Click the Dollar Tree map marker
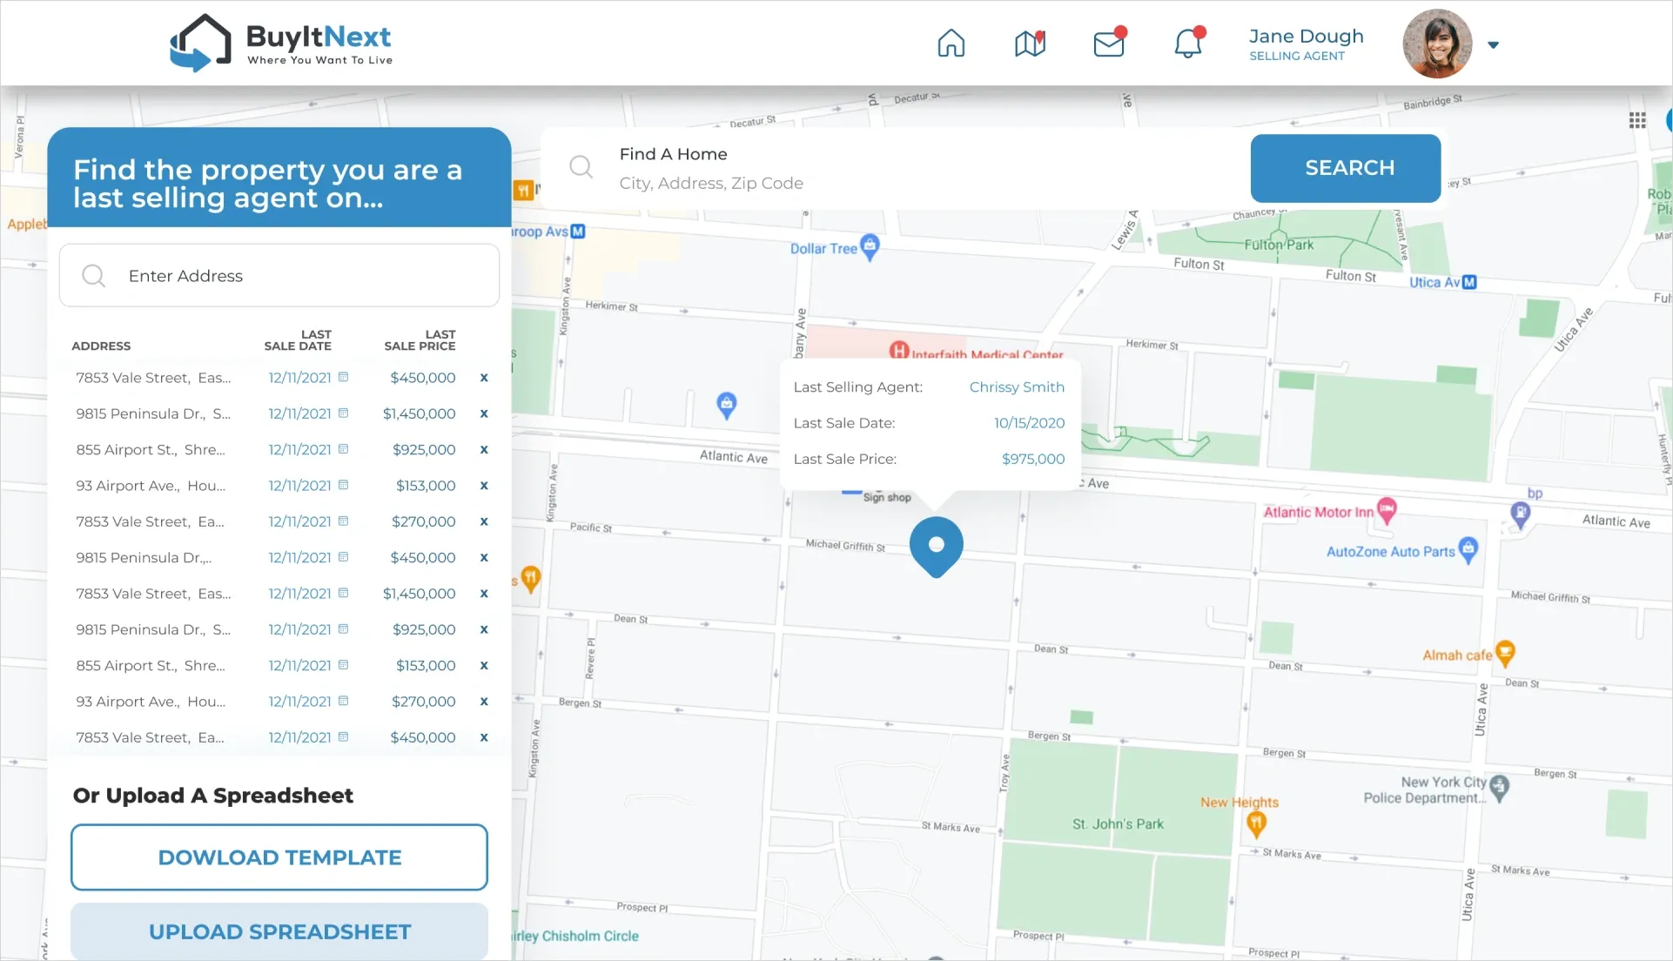Screen dimensions: 1673x961 [869, 246]
